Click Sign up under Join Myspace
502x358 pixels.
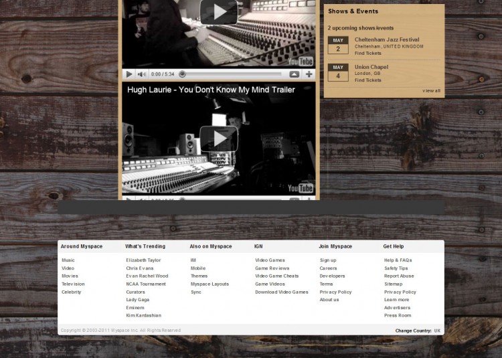click(x=328, y=260)
